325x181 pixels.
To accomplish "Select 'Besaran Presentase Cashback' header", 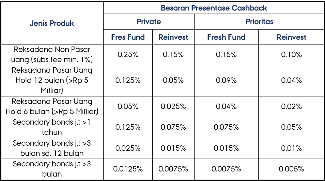I will click(x=214, y=8).
